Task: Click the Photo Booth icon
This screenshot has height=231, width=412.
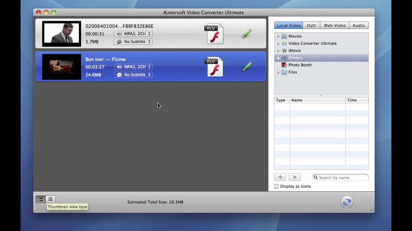Action: (284, 65)
